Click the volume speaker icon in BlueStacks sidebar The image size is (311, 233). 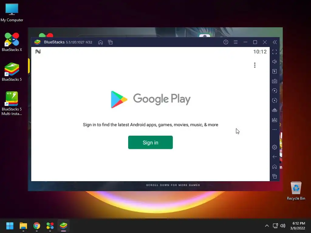pyautogui.click(x=275, y=62)
